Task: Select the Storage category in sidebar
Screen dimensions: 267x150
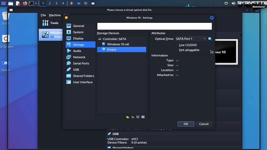Action: pos(81,45)
